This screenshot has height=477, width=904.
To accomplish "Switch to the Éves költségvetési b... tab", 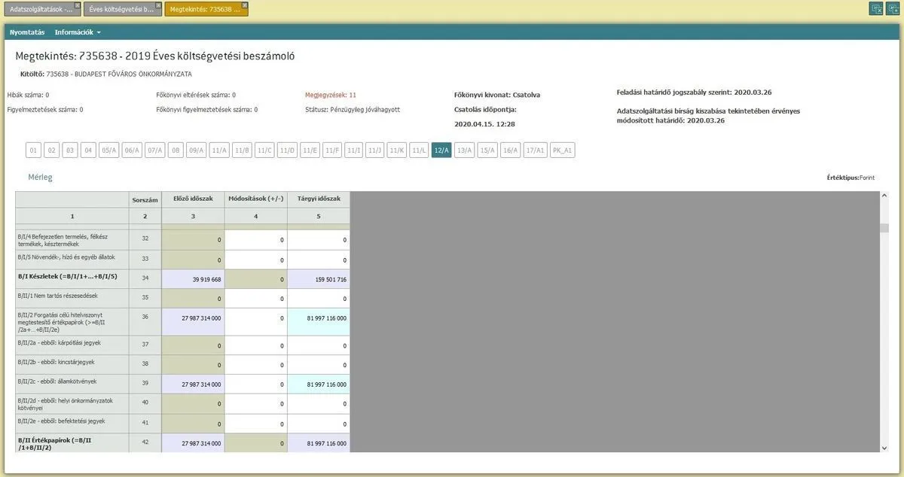I will (x=123, y=10).
